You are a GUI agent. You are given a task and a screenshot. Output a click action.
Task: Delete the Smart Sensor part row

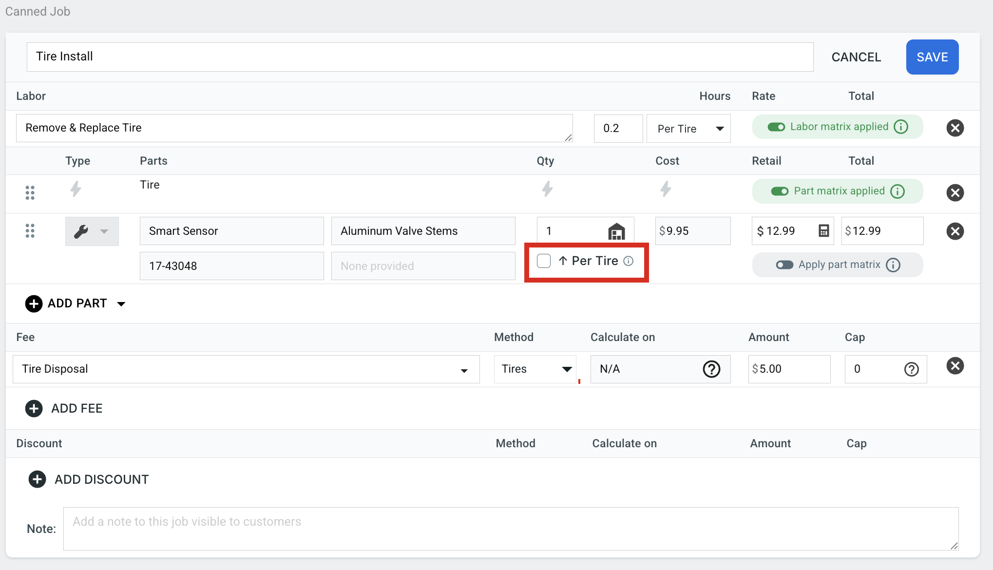[x=955, y=231]
